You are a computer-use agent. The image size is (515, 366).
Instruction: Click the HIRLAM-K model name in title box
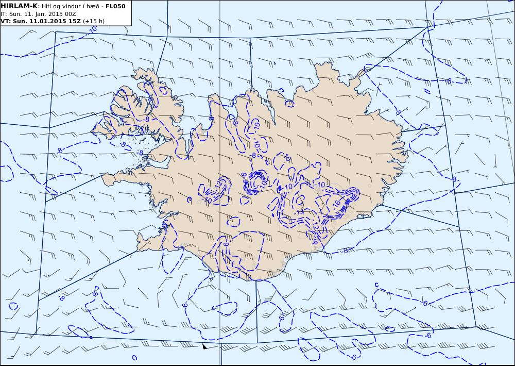[19, 6]
